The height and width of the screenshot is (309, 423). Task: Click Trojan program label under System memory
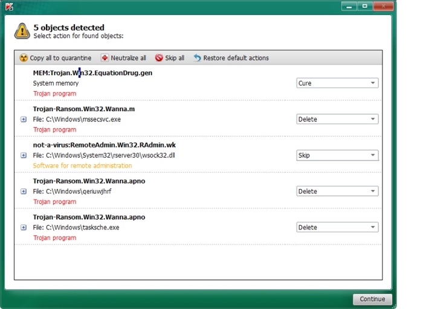[55, 94]
